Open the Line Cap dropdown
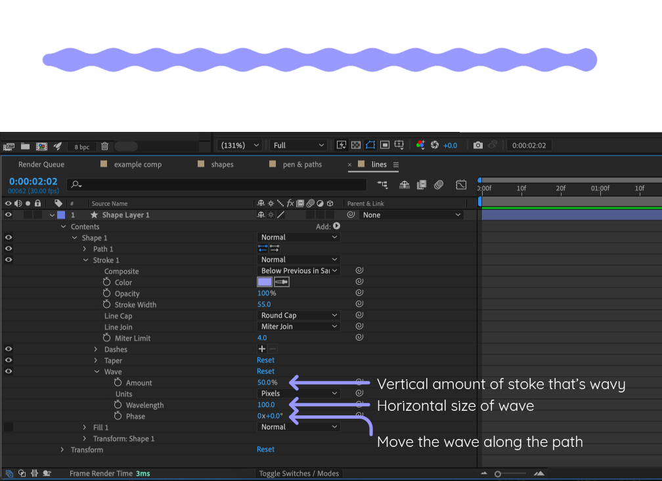 coord(299,315)
